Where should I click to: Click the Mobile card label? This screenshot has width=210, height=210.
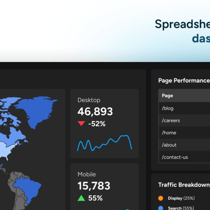point(86,174)
